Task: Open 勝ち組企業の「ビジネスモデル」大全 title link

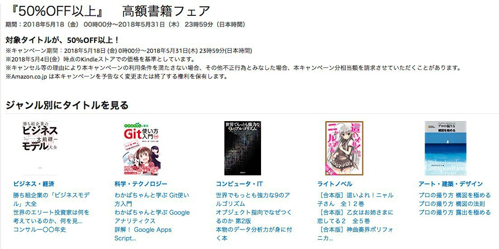Action: 52,199
